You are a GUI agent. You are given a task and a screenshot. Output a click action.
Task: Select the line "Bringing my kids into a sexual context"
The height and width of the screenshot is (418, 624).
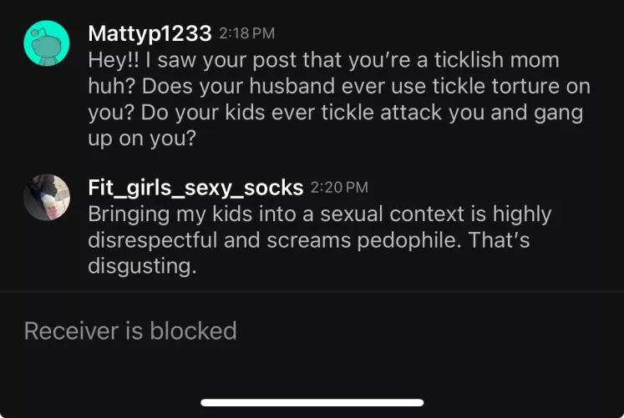coord(320,214)
